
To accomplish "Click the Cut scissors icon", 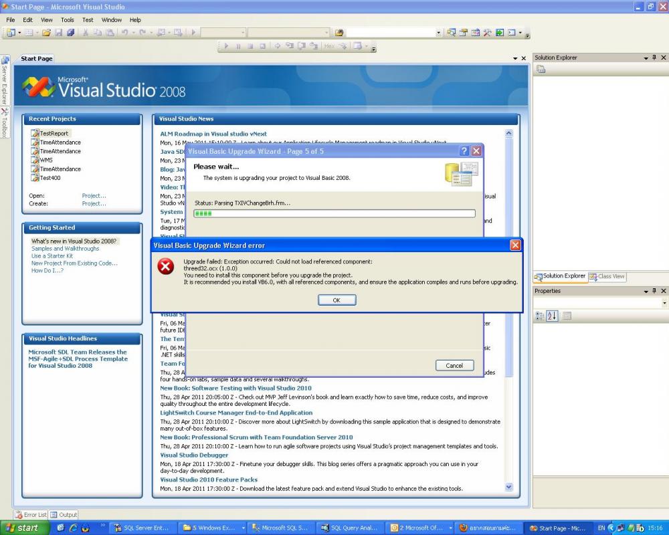I will point(86,32).
